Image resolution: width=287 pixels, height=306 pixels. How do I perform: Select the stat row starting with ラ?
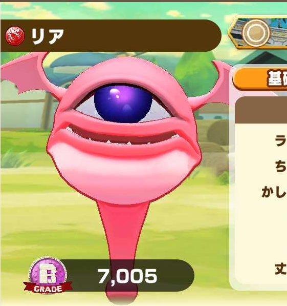[x=281, y=141]
